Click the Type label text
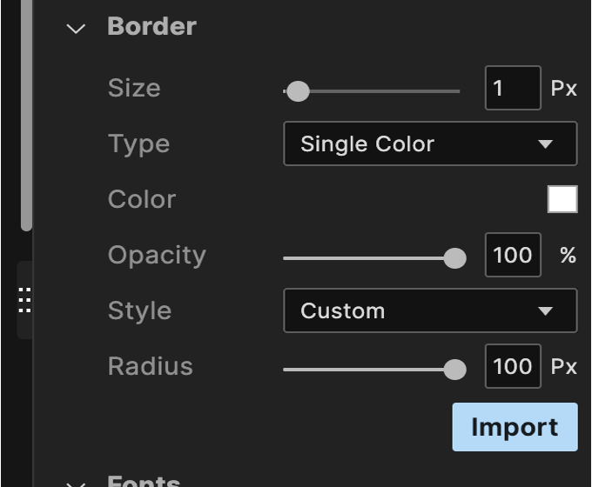Image resolution: width=592 pixels, height=487 pixels. pyautogui.click(x=138, y=143)
